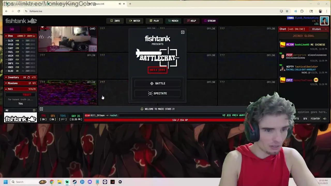
Task: Collapse the Stox panel
Action: point(6,36)
